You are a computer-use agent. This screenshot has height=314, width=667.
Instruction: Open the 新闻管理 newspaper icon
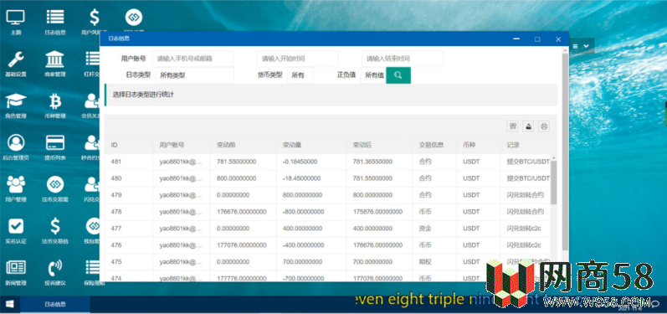[16, 272]
